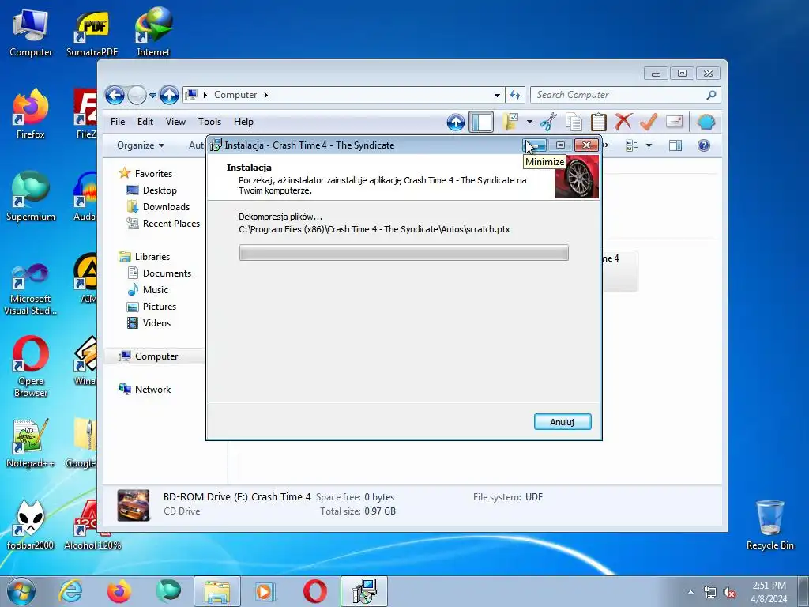Open the Windows Start button
The width and height of the screenshot is (809, 607).
pyautogui.click(x=21, y=591)
